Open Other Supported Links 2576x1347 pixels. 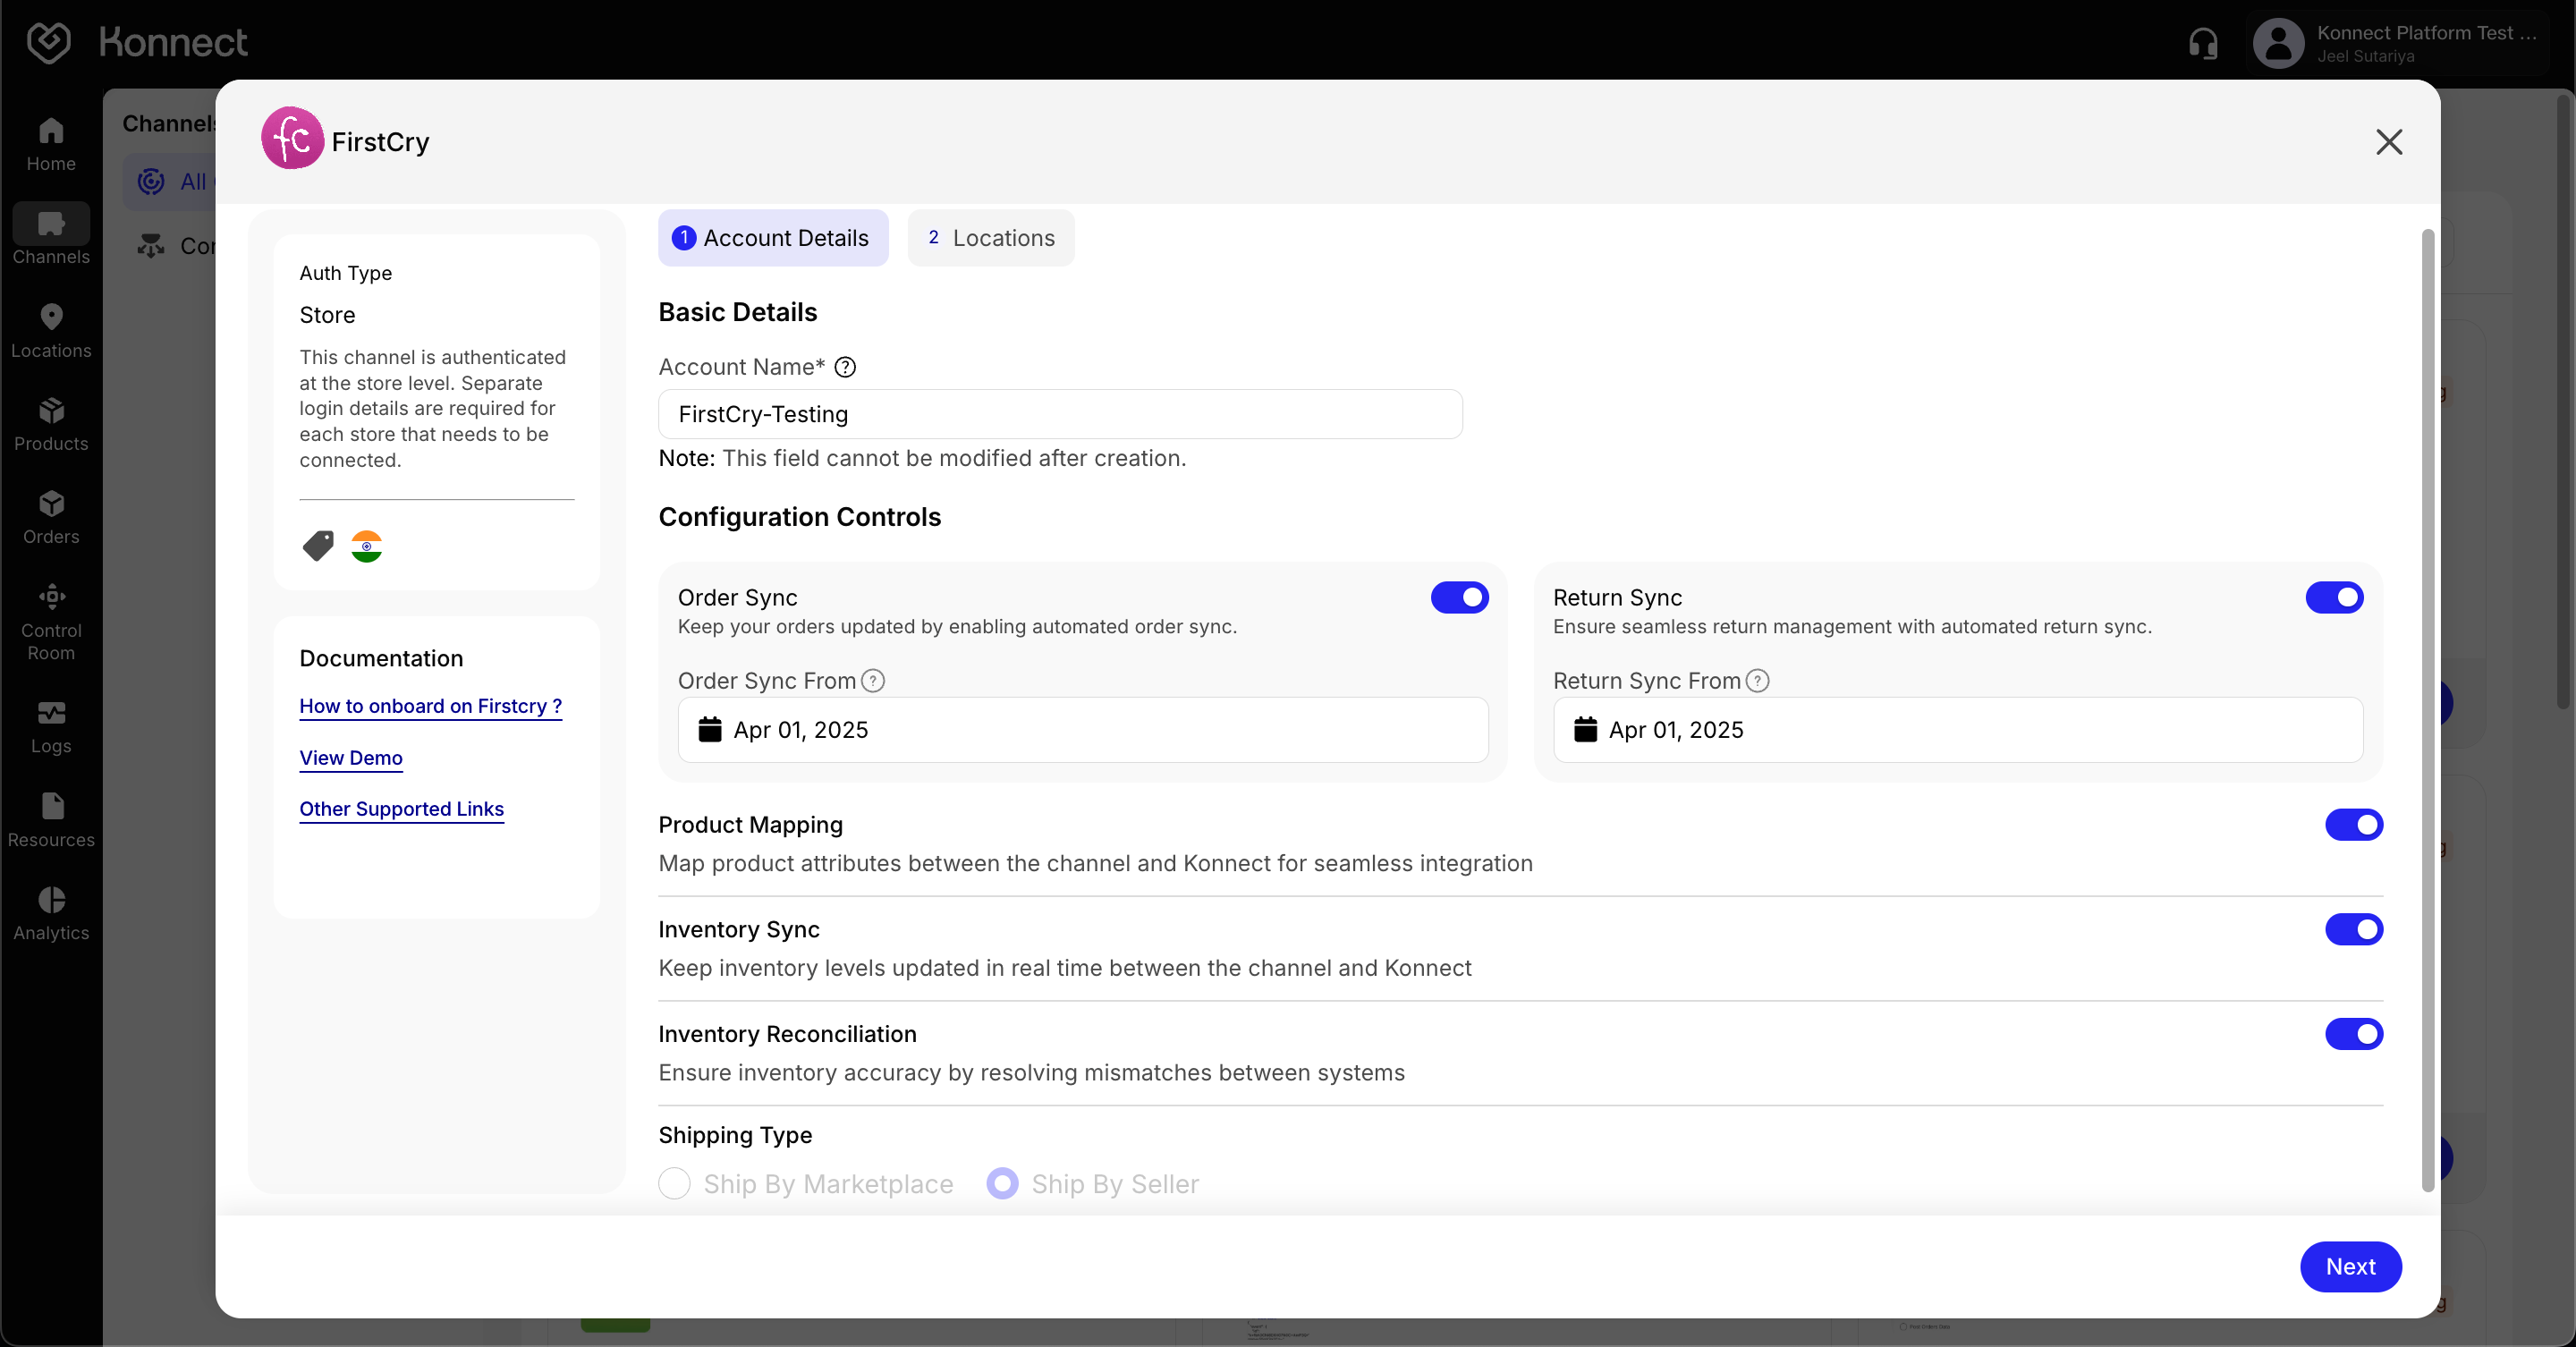[401, 809]
